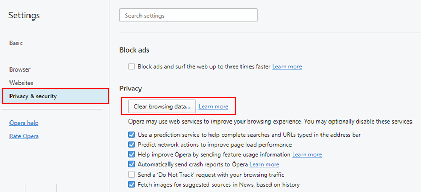The image size is (421, 192).
Task: Open Learn more beside Clear browsing data
Action: point(214,107)
